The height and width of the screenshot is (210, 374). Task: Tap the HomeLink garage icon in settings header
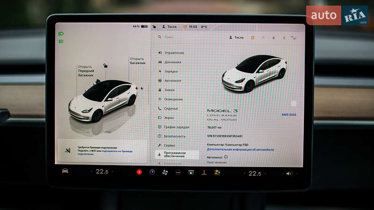(x=263, y=38)
